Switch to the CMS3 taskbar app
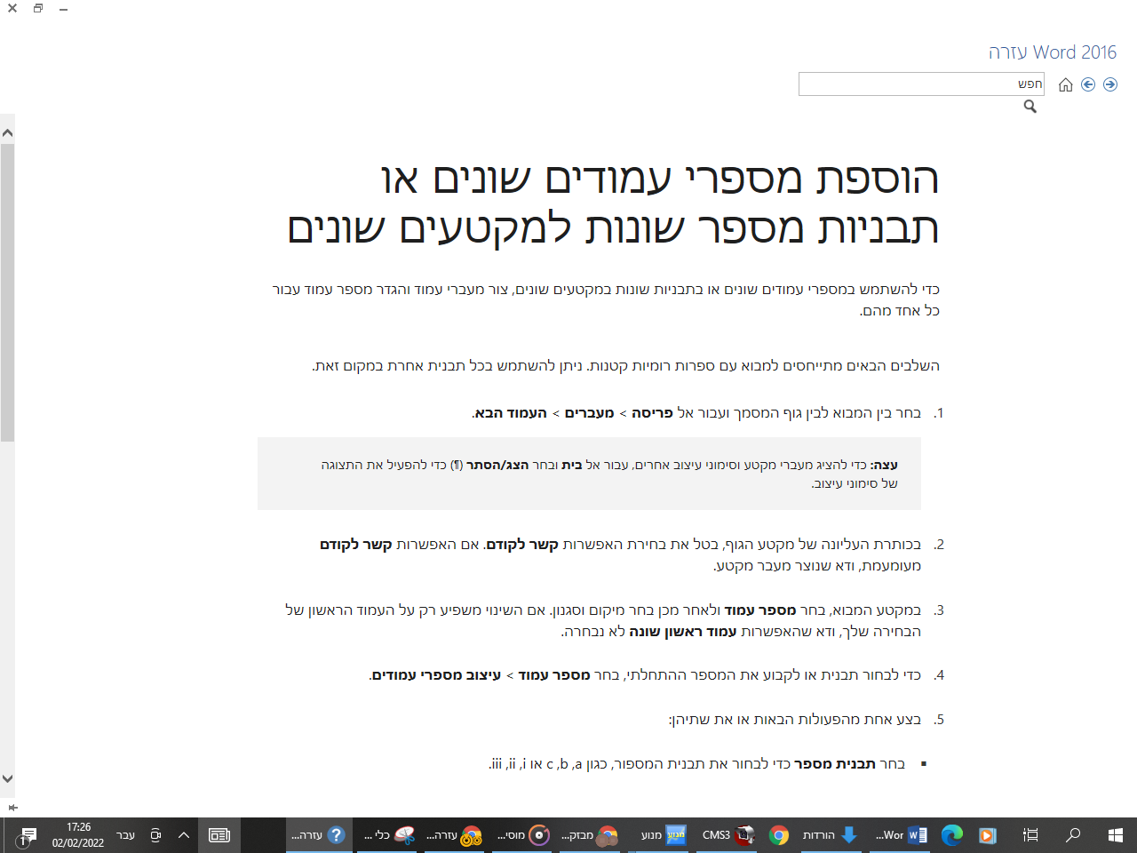 [728, 835]
